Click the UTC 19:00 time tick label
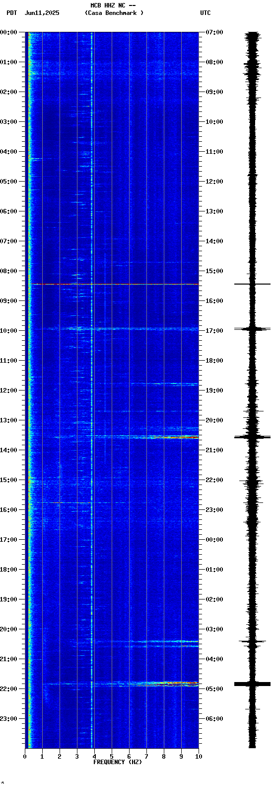 [x=214, y=391]
